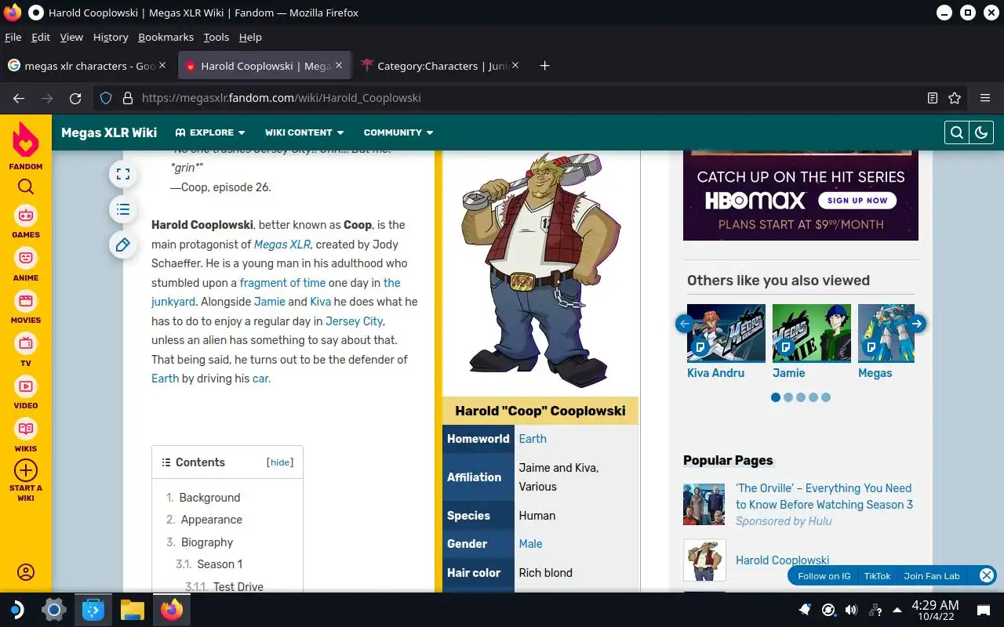
Task: Open the TV section icon
Action: click(x=26, y=343)
